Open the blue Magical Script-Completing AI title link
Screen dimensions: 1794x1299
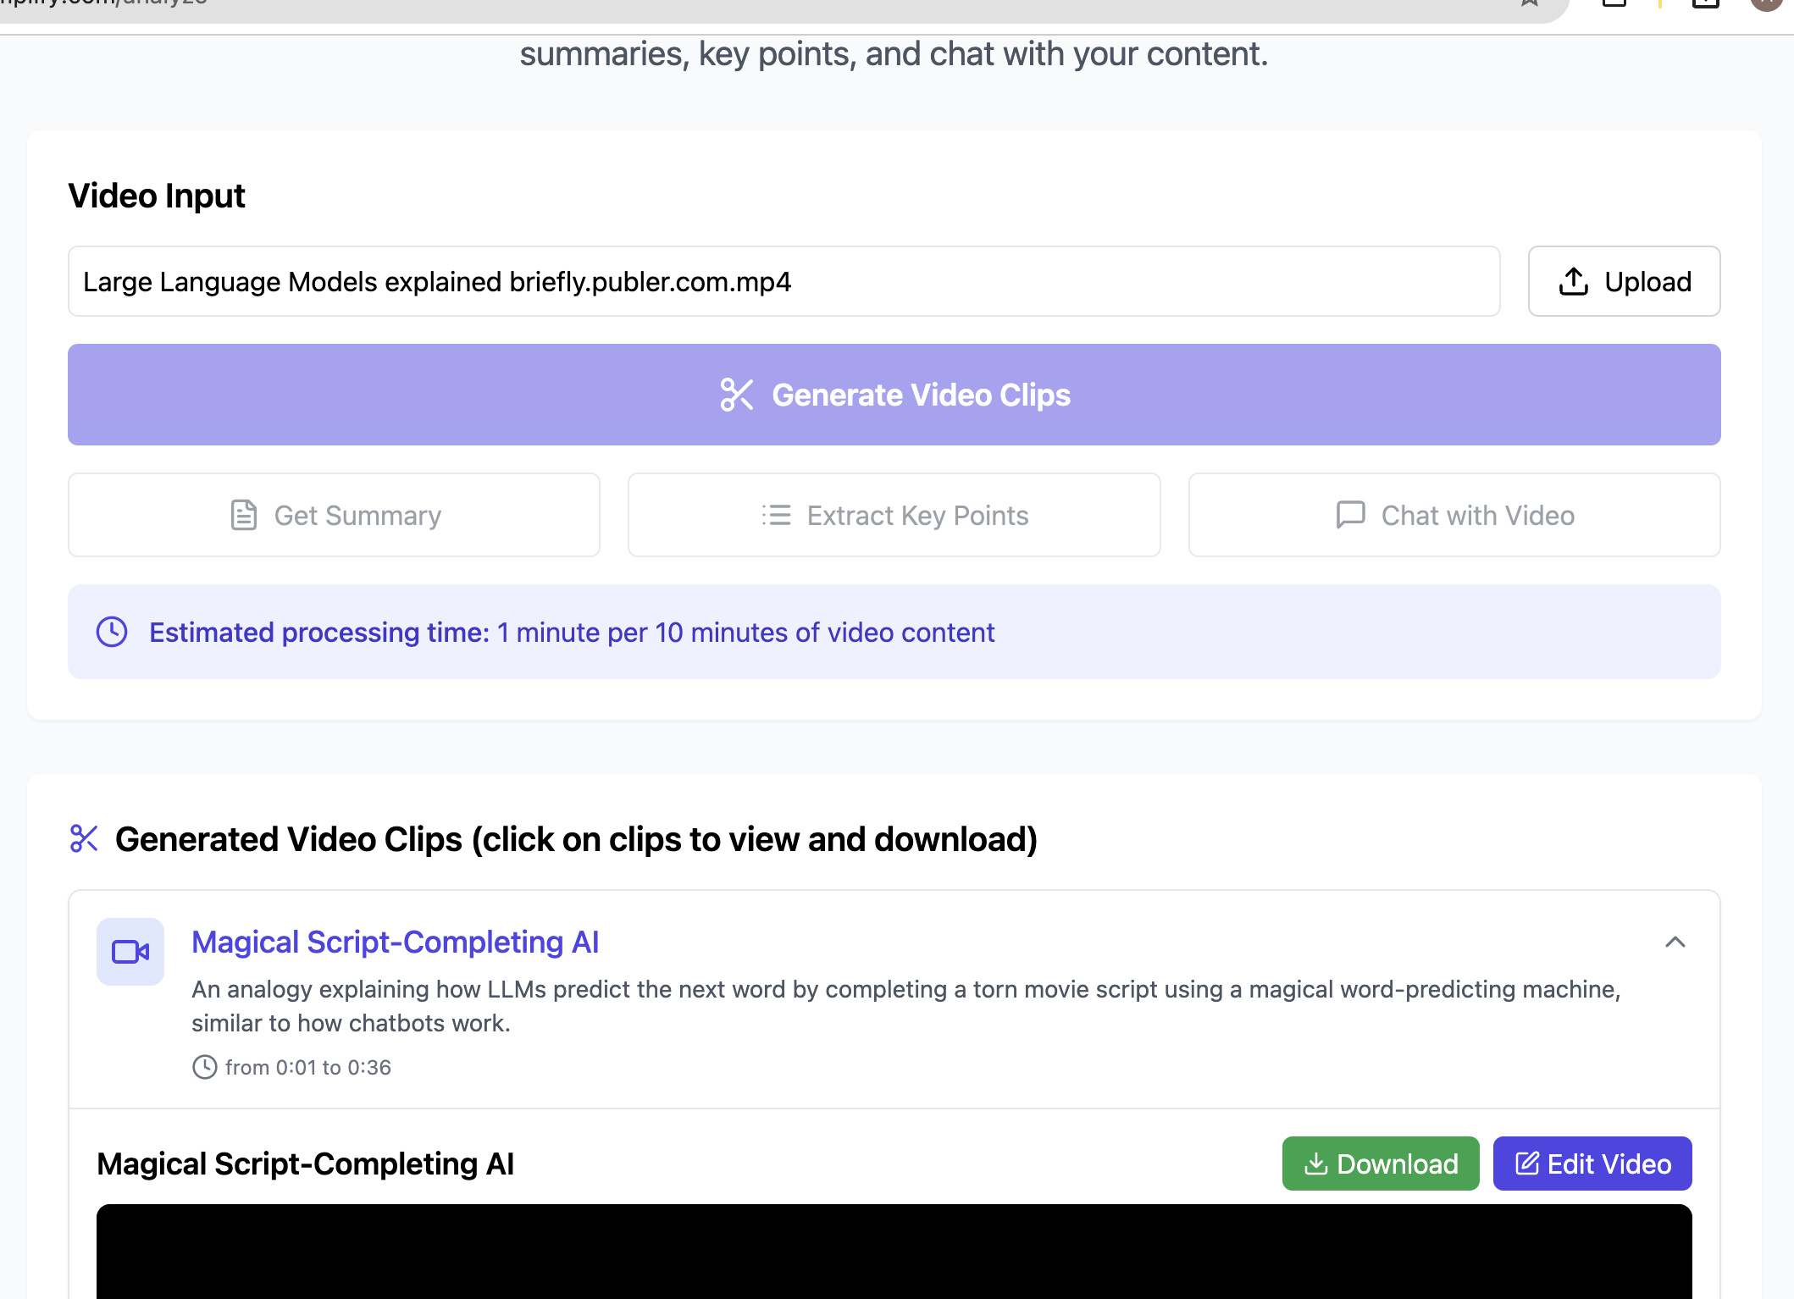[x=395, y=942]
